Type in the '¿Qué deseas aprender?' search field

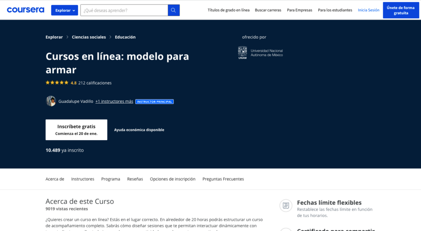click(x=124, y=10)
